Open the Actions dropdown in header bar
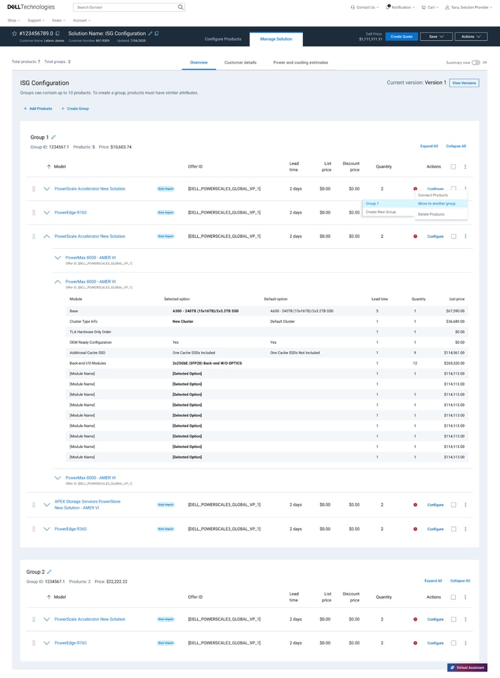Screen dimensions: 500x678 [x=471, y=36]
